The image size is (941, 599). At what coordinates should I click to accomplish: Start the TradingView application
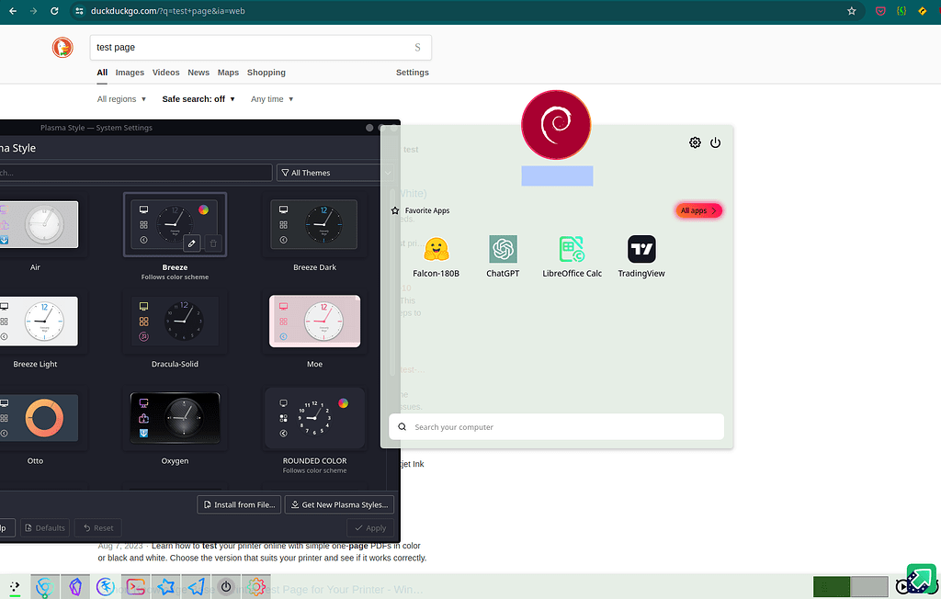641,249
